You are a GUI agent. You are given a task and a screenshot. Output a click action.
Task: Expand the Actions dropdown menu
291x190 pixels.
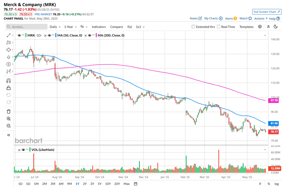[x=261, y=18]
